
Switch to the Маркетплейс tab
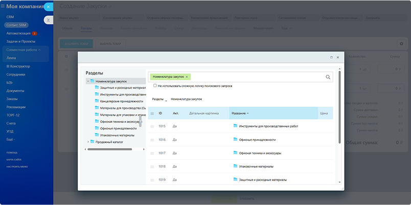coord(263,28)
